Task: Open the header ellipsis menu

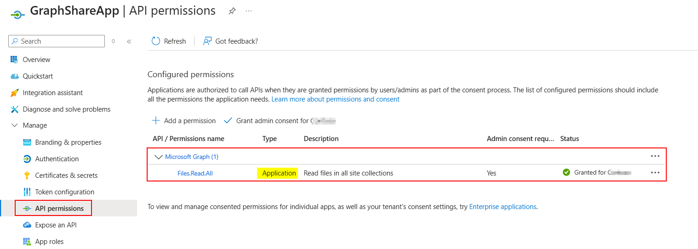Action: point(249,11)
